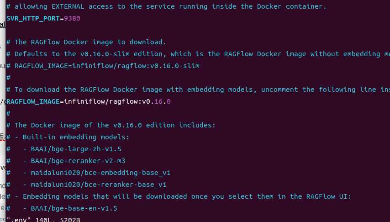This screenshot has width=390, height=222.
Task: Click the uncommented RAGFLOW_IMAGE variable name
Action: pos(33,101)
